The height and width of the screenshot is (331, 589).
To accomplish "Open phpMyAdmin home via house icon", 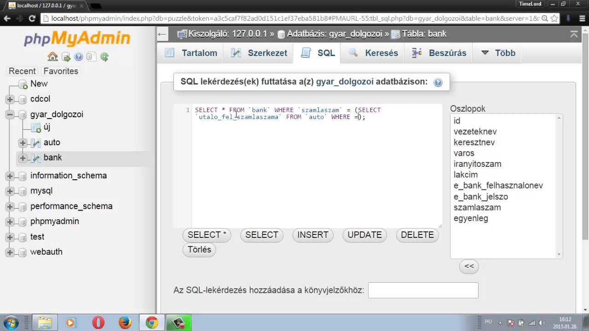I will (x=52, y=57).
